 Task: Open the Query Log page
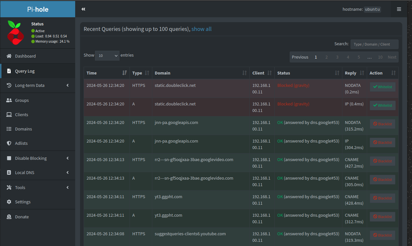click(25, 71)
